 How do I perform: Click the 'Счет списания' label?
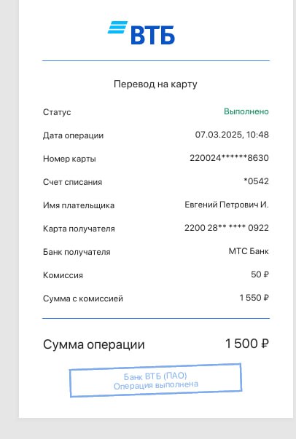(x=72, y=182)
